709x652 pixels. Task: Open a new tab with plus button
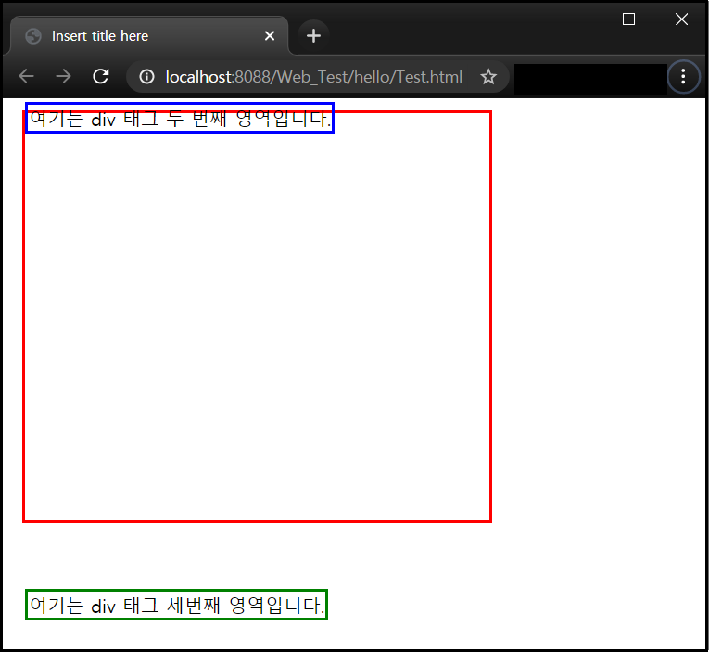pyautogui.click(x=313, y=36)
